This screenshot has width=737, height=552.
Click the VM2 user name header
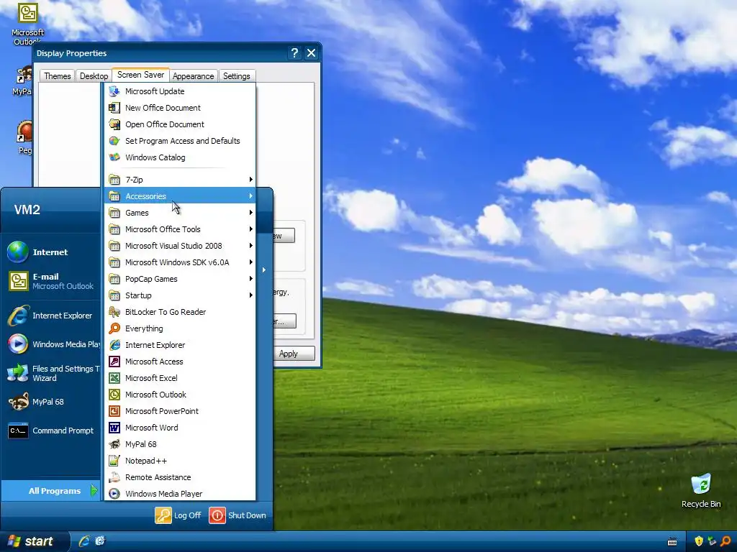27,209
